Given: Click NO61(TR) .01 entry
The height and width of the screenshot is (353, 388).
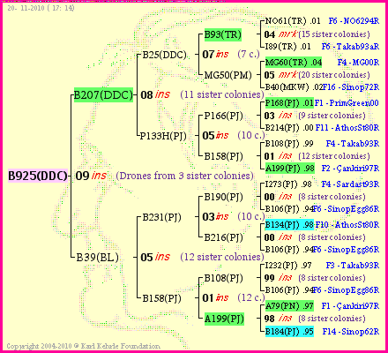Looking at the screenshot, I should 293,21.
